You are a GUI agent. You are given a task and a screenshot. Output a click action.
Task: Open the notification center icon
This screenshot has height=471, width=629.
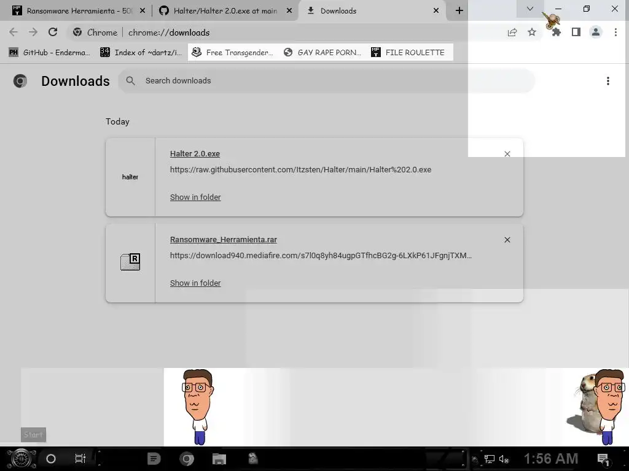tap(603, 459)
